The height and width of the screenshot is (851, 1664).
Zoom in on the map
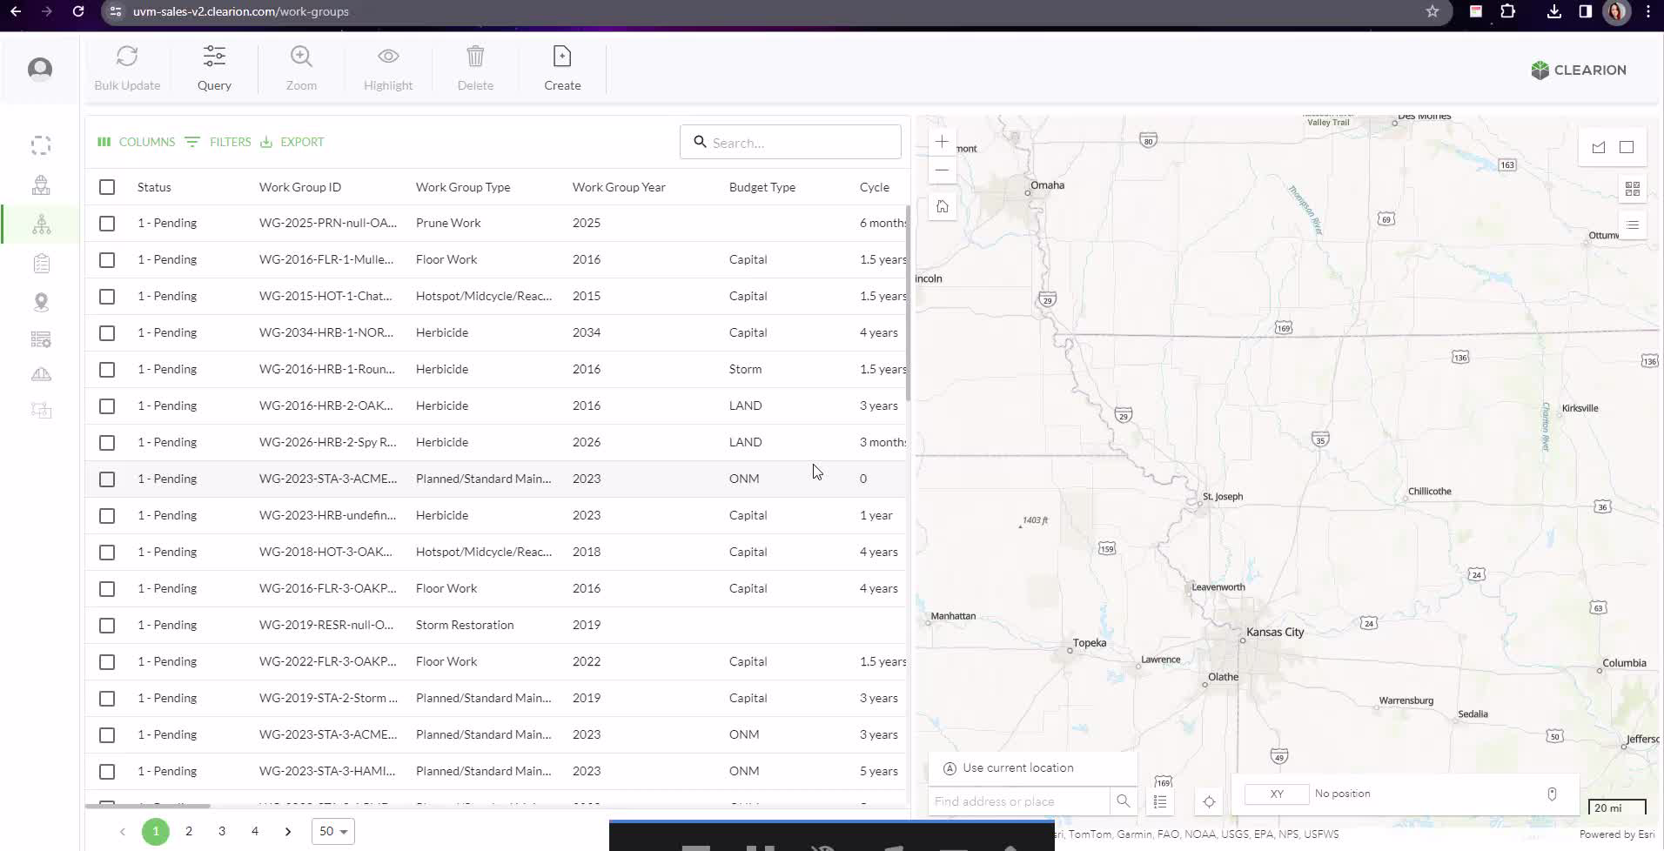(942, 141)
